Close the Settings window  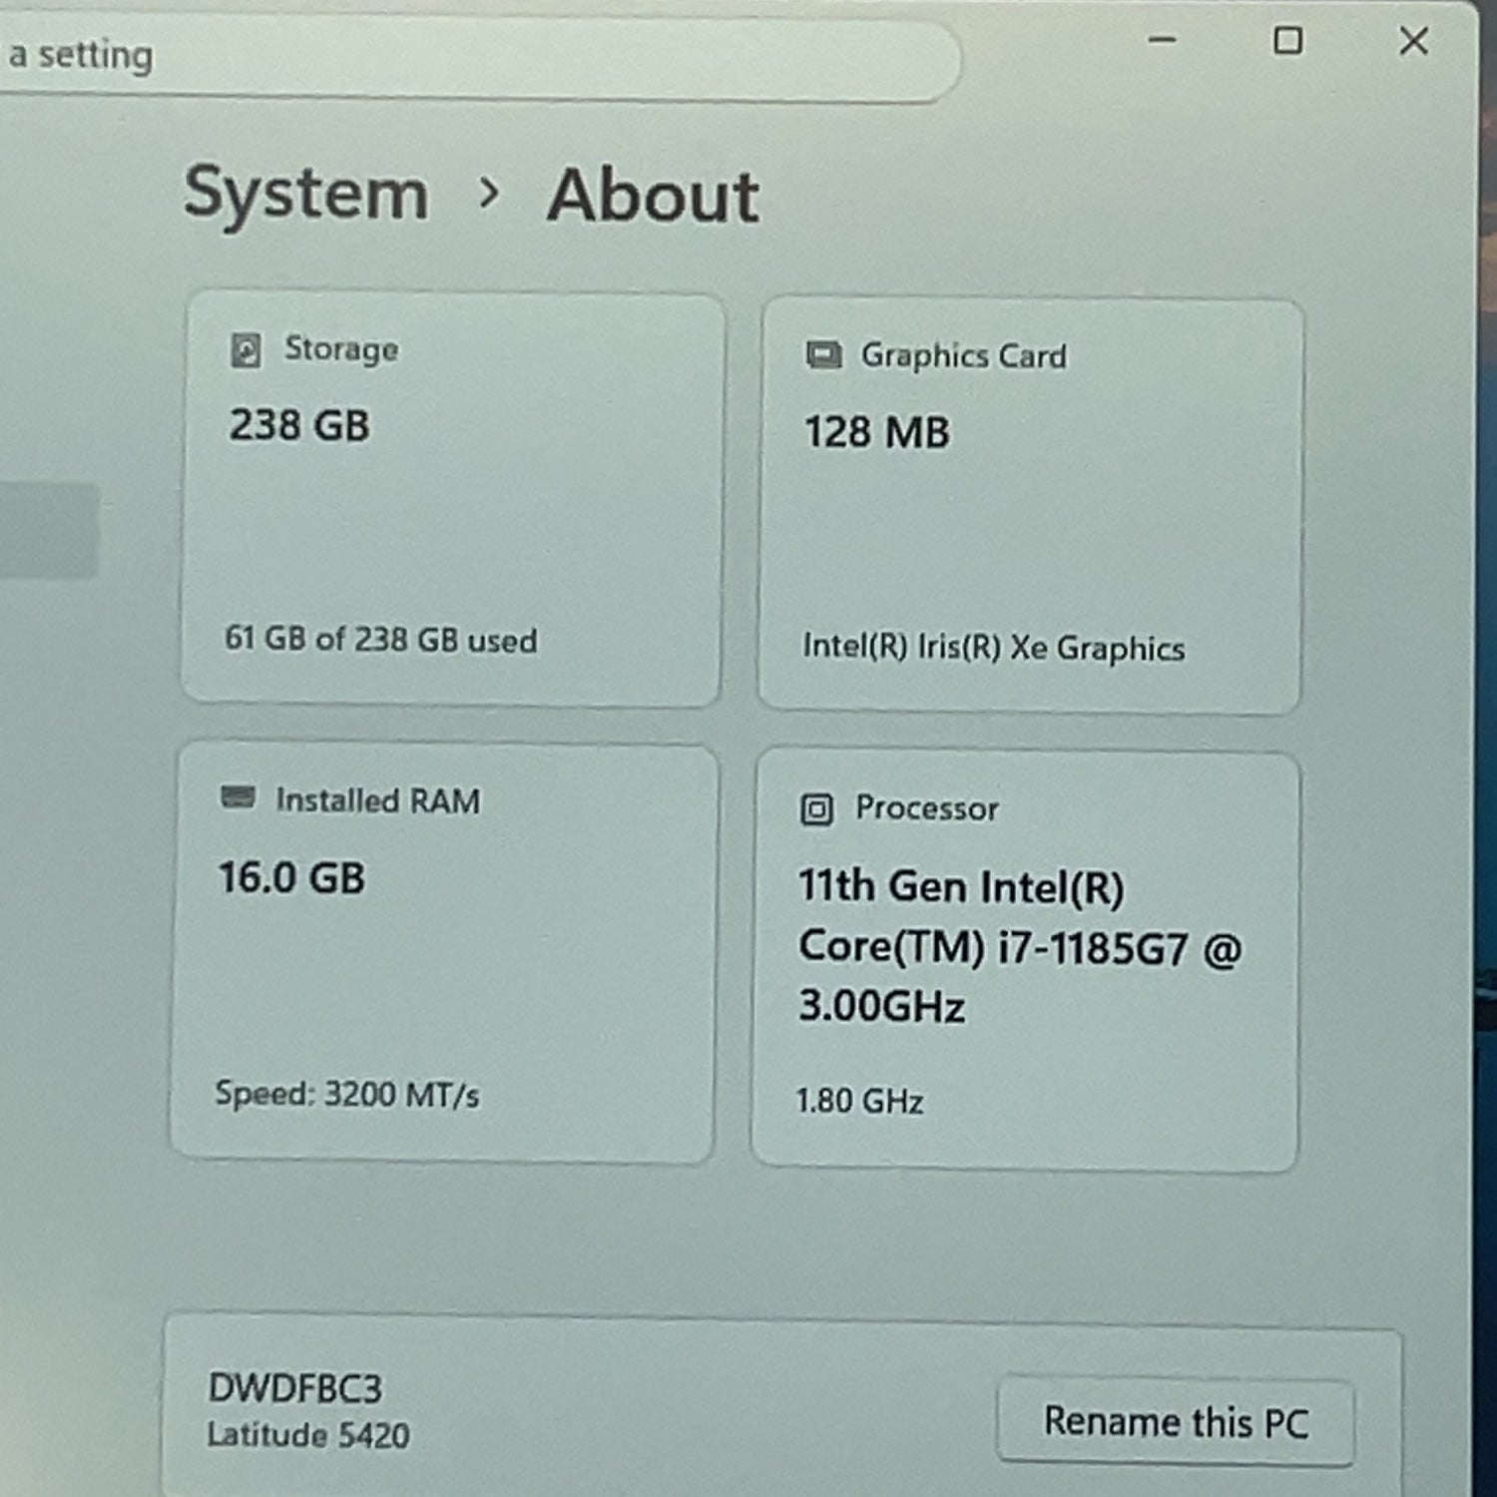(1414, 41)
